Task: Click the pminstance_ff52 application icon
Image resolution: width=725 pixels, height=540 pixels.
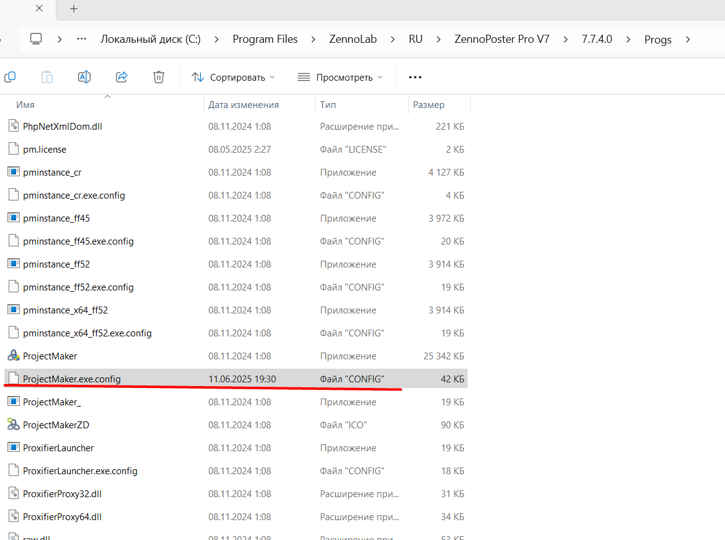Action: pos(14,264)
